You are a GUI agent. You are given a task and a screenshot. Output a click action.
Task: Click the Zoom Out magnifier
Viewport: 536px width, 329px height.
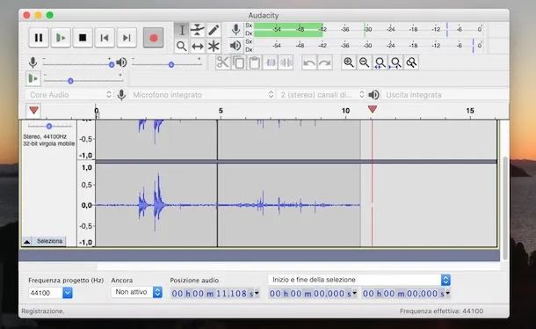(365, 62)
